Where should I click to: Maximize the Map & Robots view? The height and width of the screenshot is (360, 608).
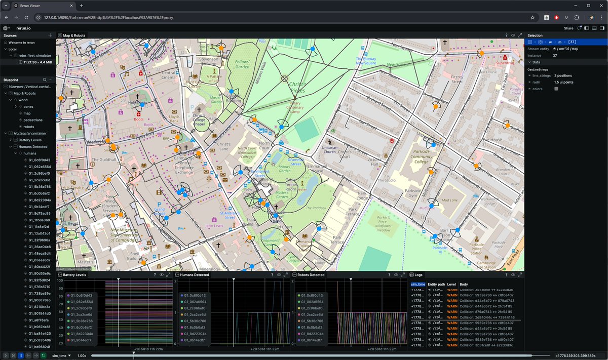coord(519,35)
